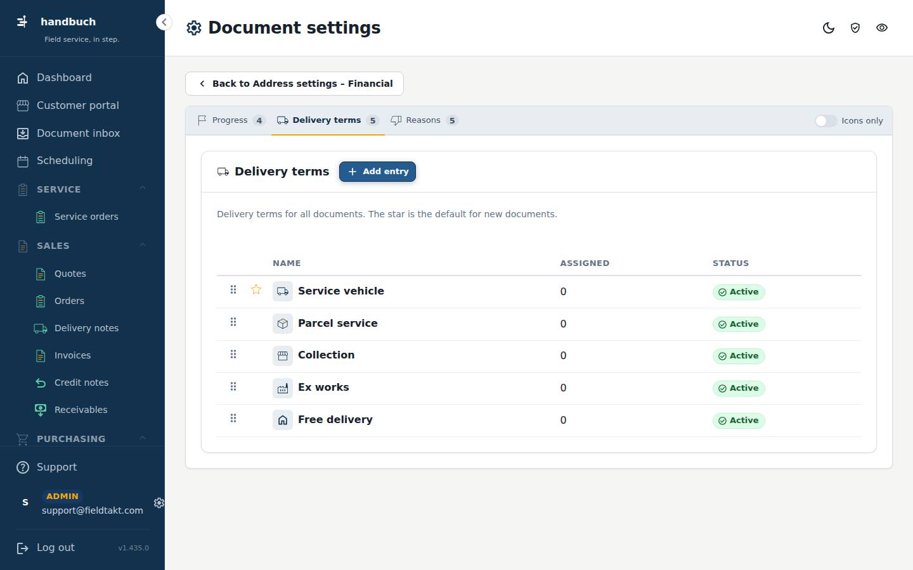Click the factory icon beside Ex works
The image size is (913, 570).
tap(283, 388)
